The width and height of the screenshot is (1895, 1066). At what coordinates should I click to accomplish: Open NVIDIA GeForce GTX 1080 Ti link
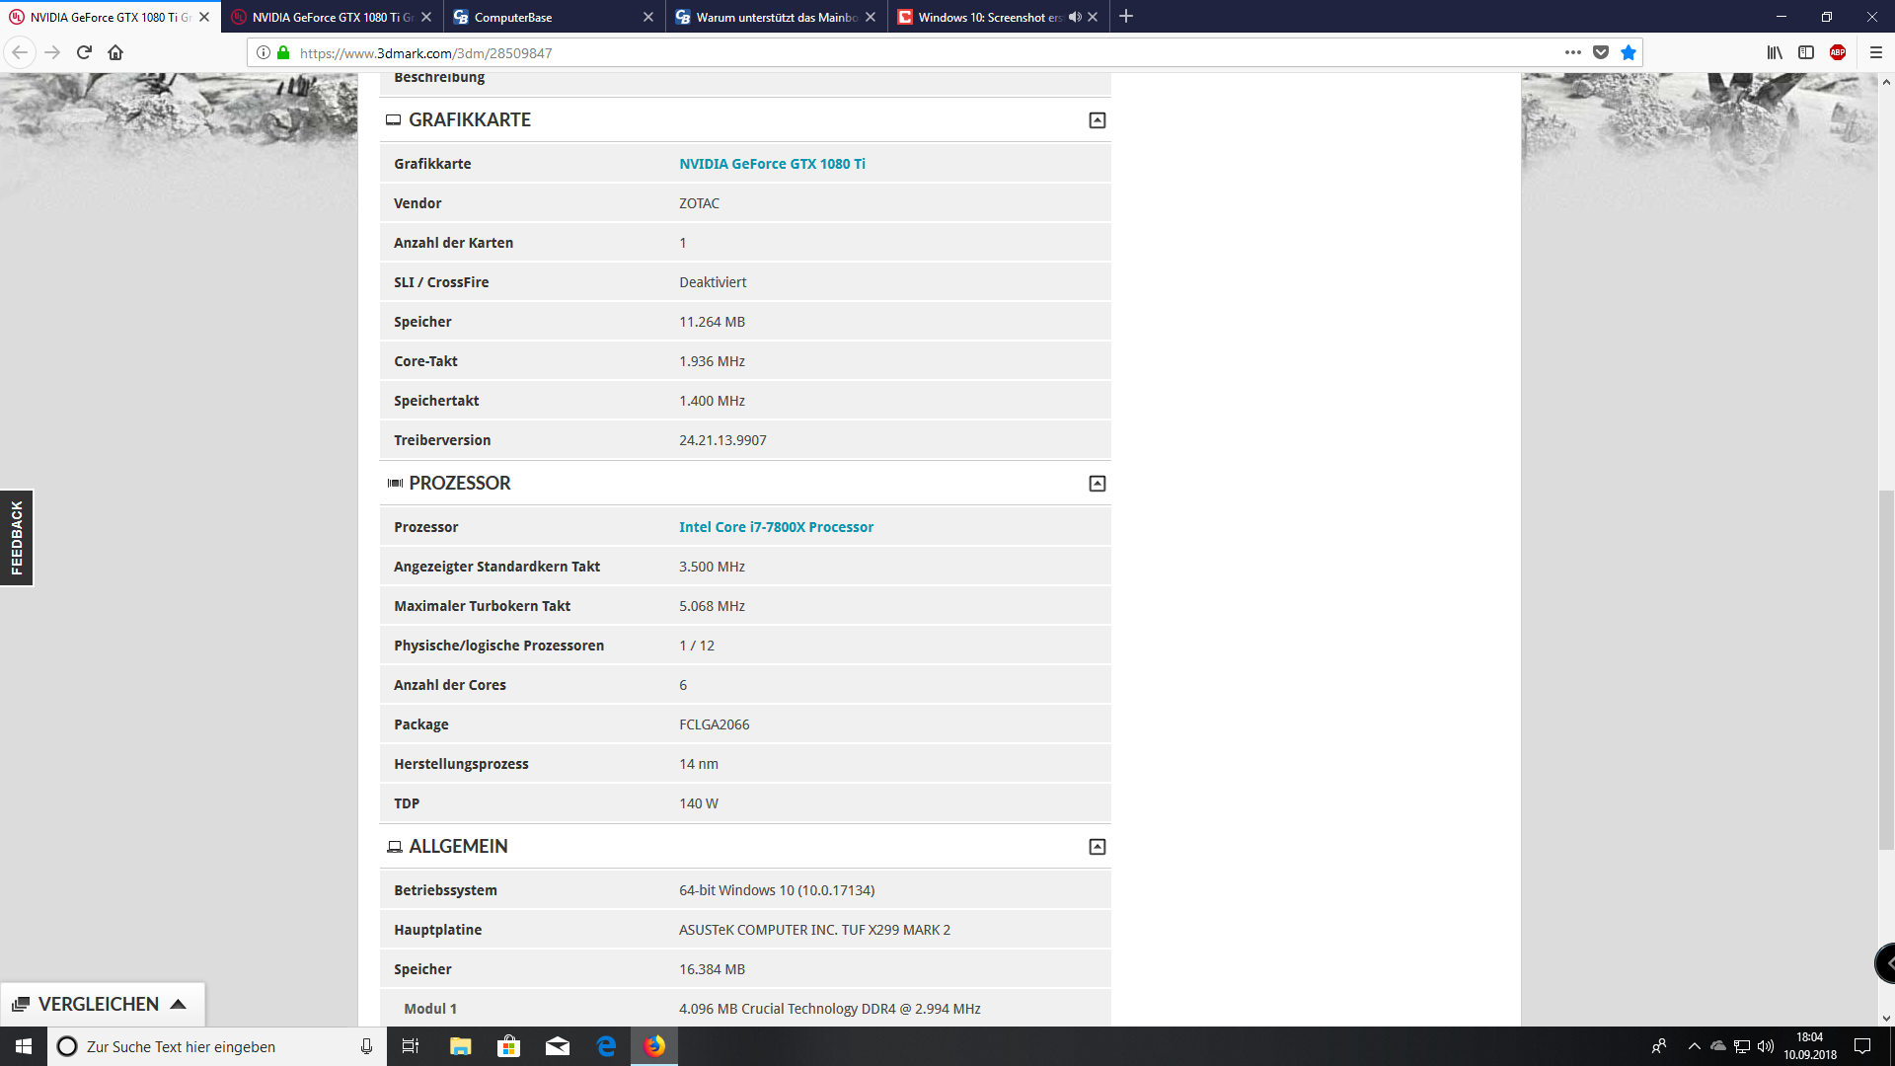772,164
